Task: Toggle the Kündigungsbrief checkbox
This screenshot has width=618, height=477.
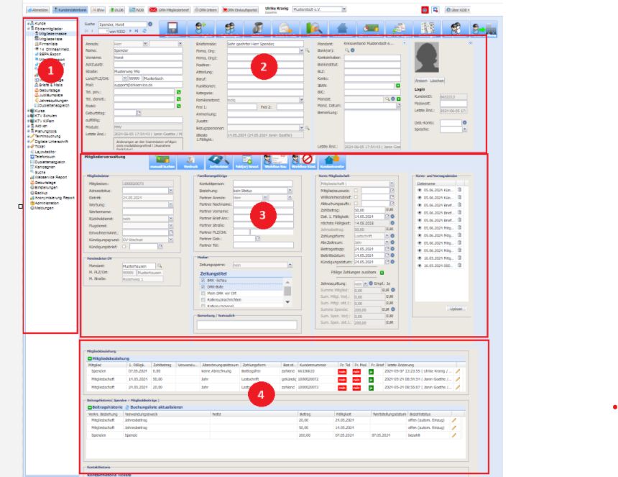Action: (x=124, y=246)
